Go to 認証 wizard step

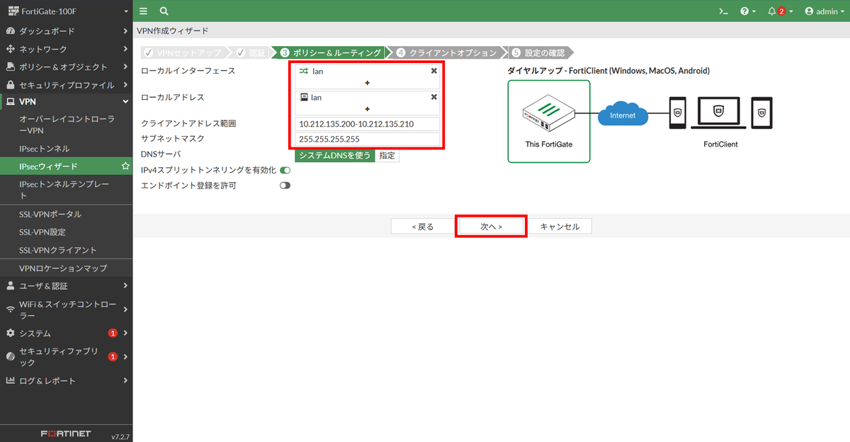pos(250,53)
